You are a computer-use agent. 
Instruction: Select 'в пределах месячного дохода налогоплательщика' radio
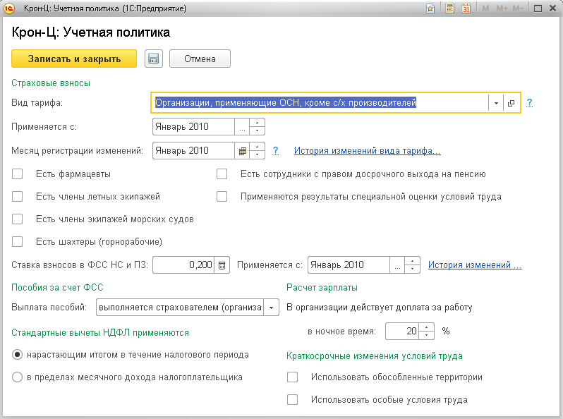pos(18,377)
